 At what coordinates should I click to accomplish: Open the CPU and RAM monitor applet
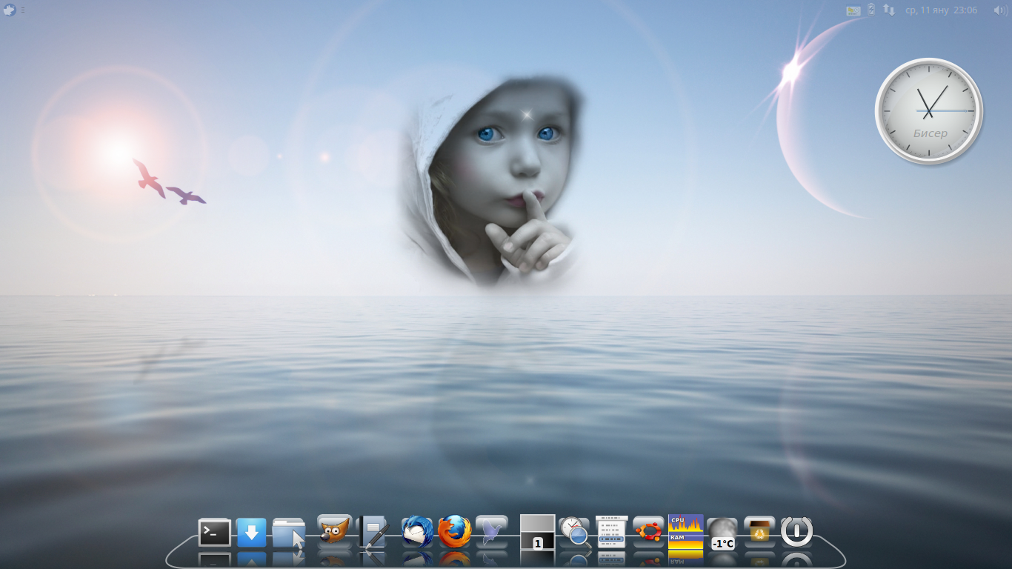tap(686, 532)
